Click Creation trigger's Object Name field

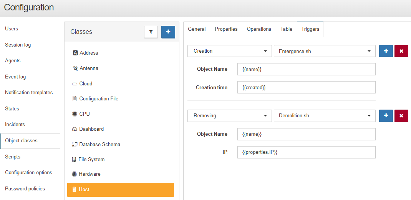pyautogui.click(x=307, y=69)
